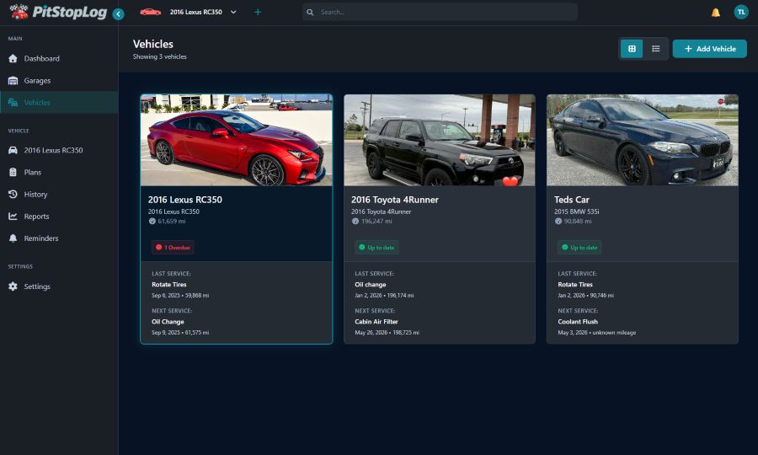
Task: Select Vehicles in the sidebar
Action: click(x=59, y=103)
